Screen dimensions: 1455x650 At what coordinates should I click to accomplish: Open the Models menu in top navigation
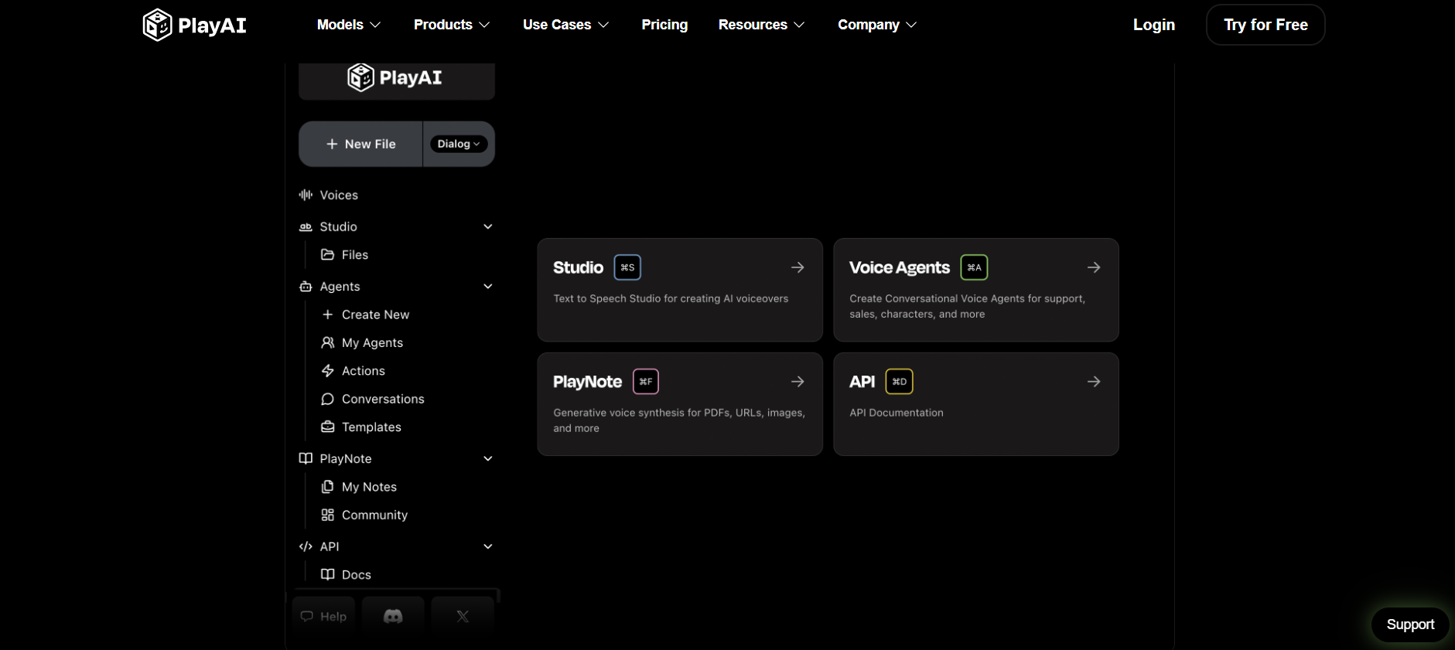349,25
